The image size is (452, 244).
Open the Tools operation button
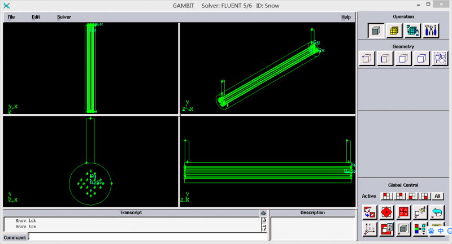(x=431, y=30)
